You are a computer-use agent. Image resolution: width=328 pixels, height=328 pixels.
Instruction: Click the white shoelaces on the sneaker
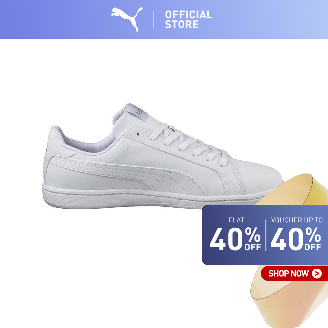[189, 144]
